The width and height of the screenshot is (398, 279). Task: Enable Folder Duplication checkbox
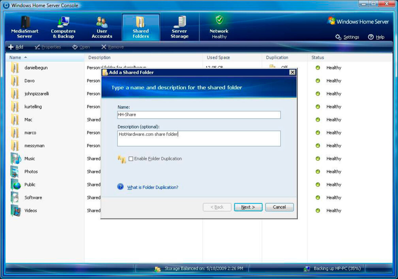pos(131,159)
